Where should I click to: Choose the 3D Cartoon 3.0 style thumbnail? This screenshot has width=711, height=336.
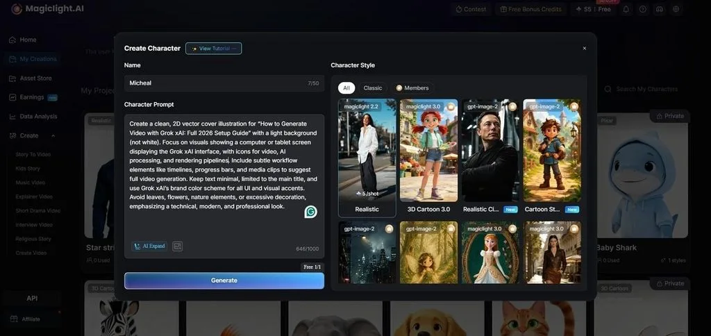click(x=428, y=157)
